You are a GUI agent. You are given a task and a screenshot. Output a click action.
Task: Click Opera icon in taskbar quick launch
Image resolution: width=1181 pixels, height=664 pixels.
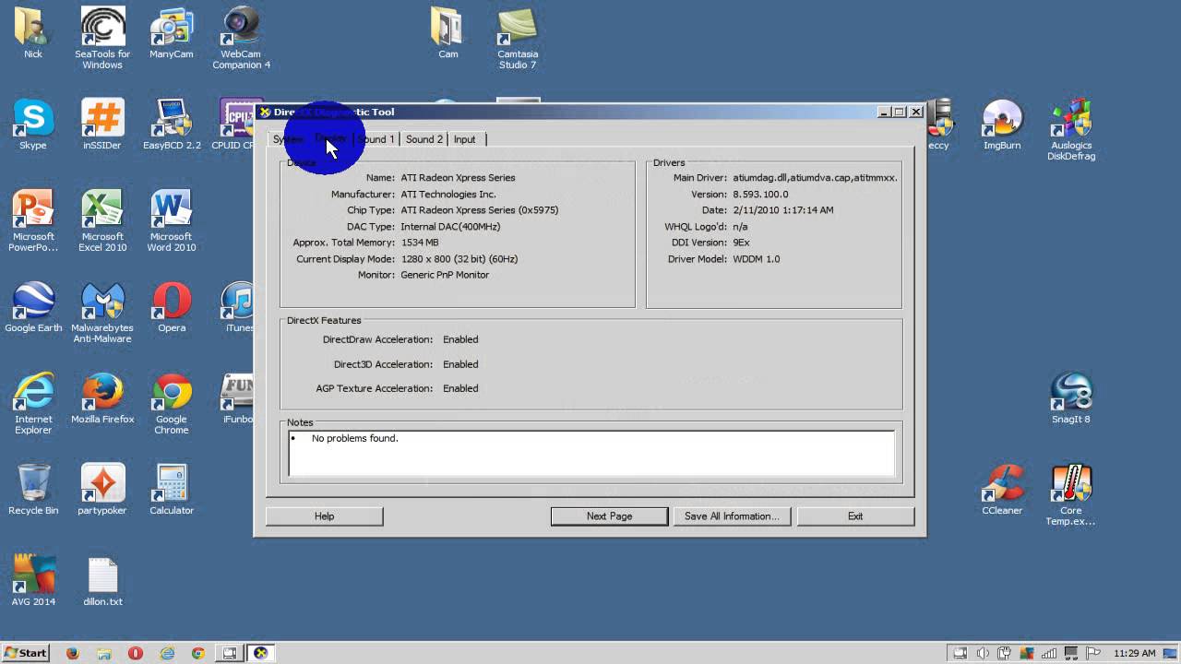pos(136,653)
